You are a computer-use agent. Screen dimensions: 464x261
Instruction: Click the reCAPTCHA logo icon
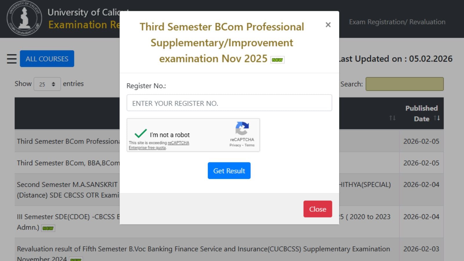click(x=242, y=128)
